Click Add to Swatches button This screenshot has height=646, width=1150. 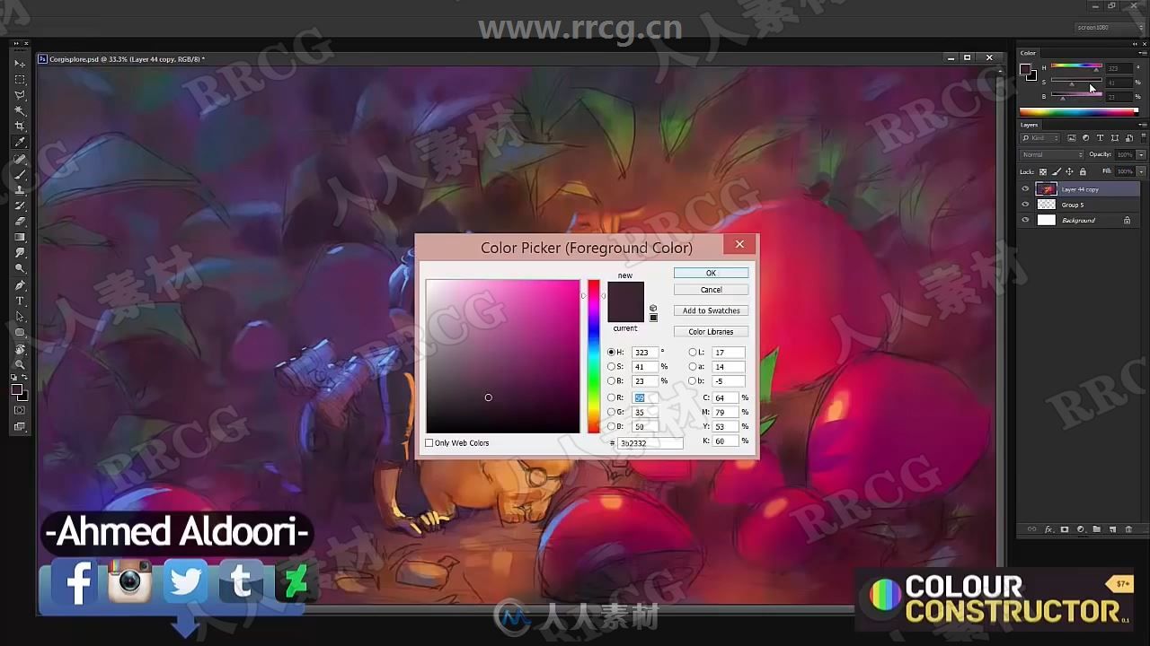pos(711,310)
